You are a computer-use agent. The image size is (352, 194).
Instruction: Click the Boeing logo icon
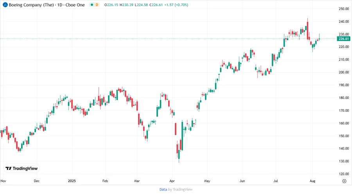pyautogui.click(x=5, y=5)
